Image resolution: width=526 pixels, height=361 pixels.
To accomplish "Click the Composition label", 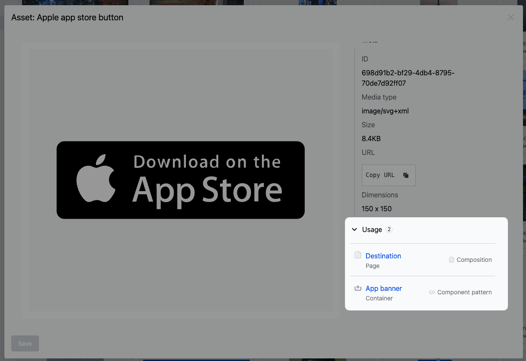I will click(x=474, y=260).
